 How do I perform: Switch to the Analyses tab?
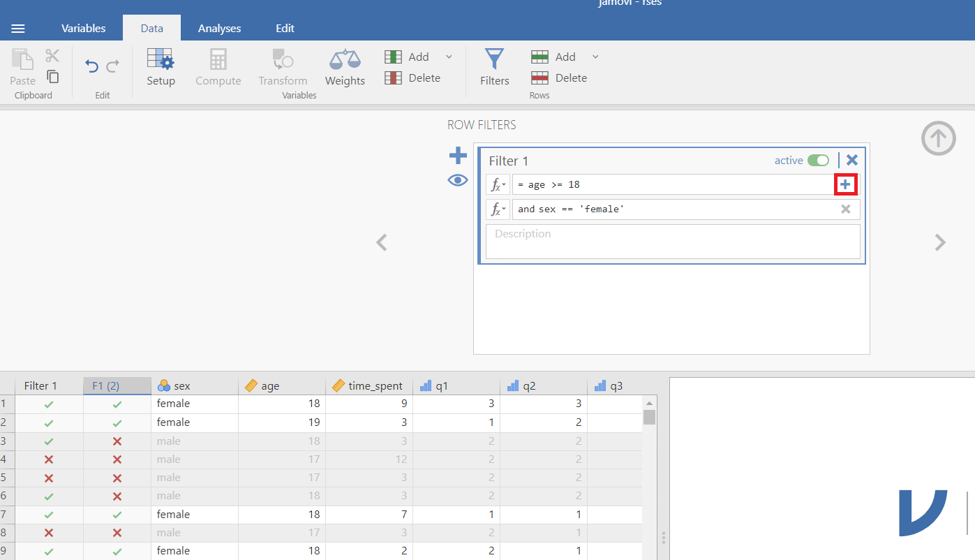(219, 29)
